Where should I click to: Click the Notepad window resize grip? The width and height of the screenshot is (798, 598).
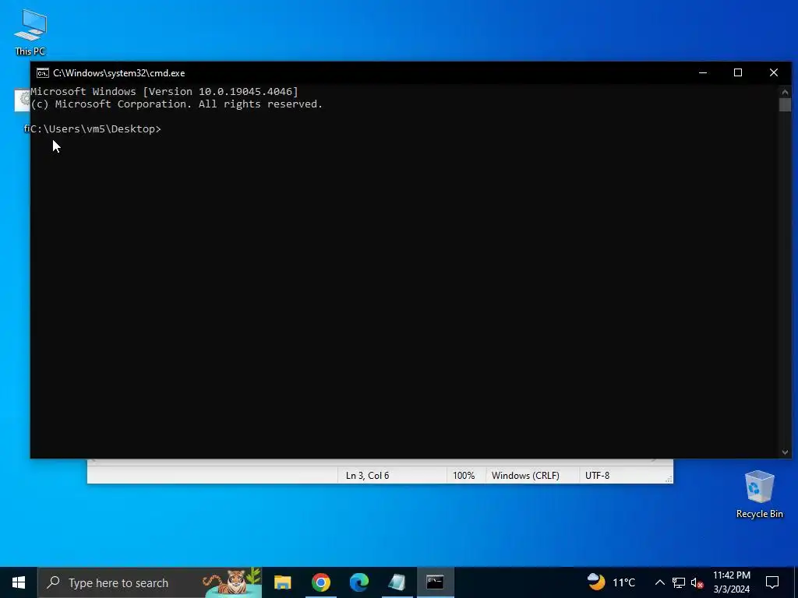click(669, 479)
